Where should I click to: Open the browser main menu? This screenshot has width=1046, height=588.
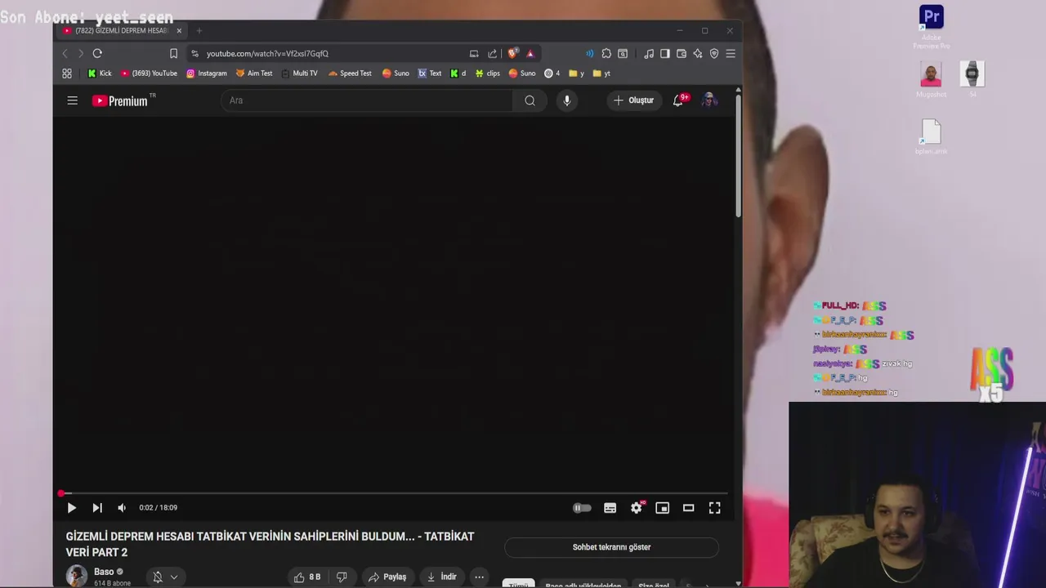point(731,54)
